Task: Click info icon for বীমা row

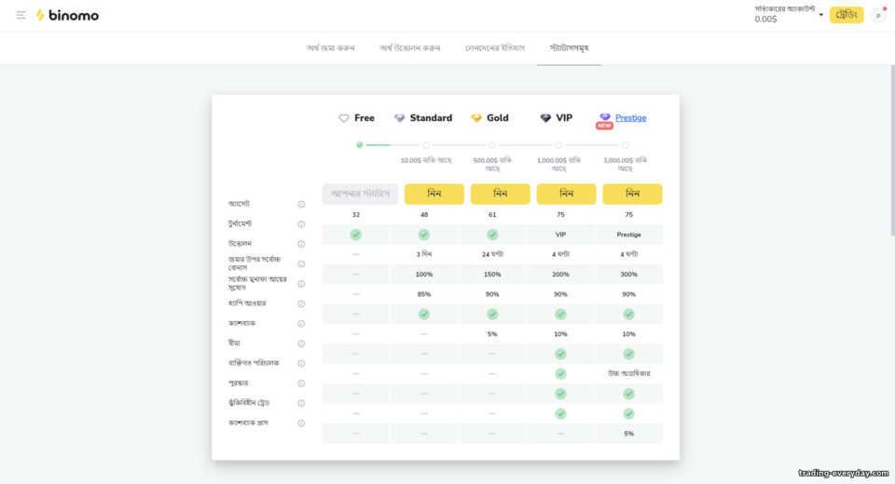Action: (301, 343)
